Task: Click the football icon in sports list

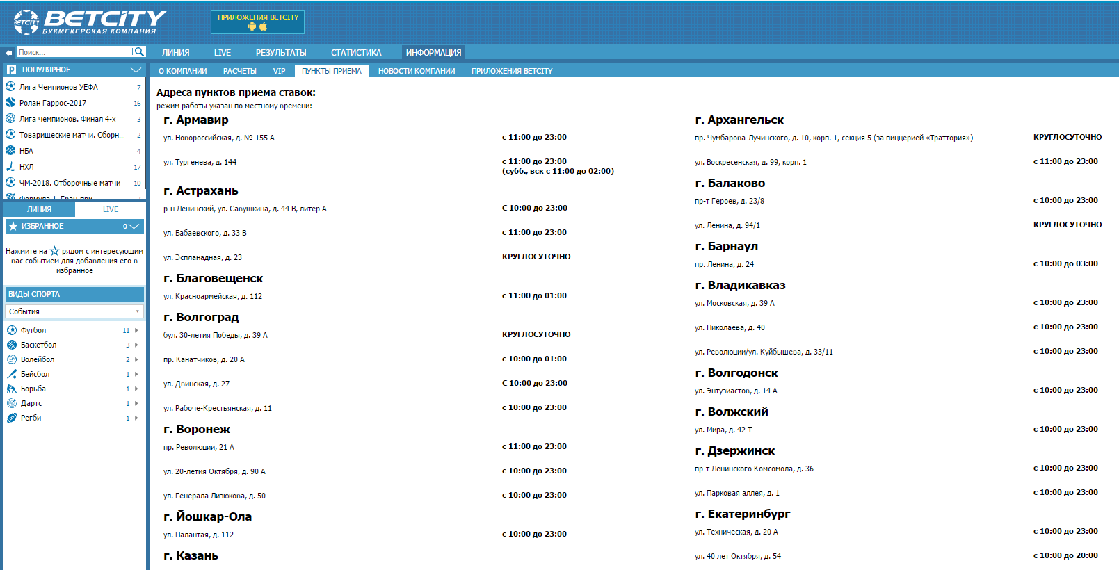Action: pos(12,330)
